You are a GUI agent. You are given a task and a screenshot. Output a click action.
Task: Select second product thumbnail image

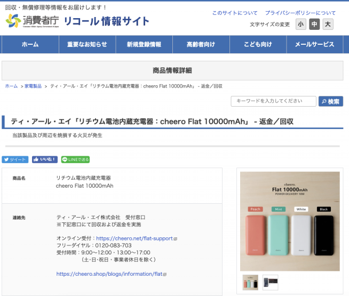pyautogui.click(x=270, y=283)
